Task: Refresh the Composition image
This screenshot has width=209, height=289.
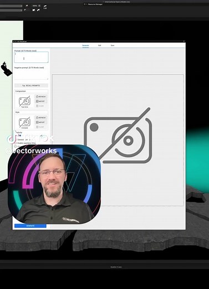Action: click(41, 97)
